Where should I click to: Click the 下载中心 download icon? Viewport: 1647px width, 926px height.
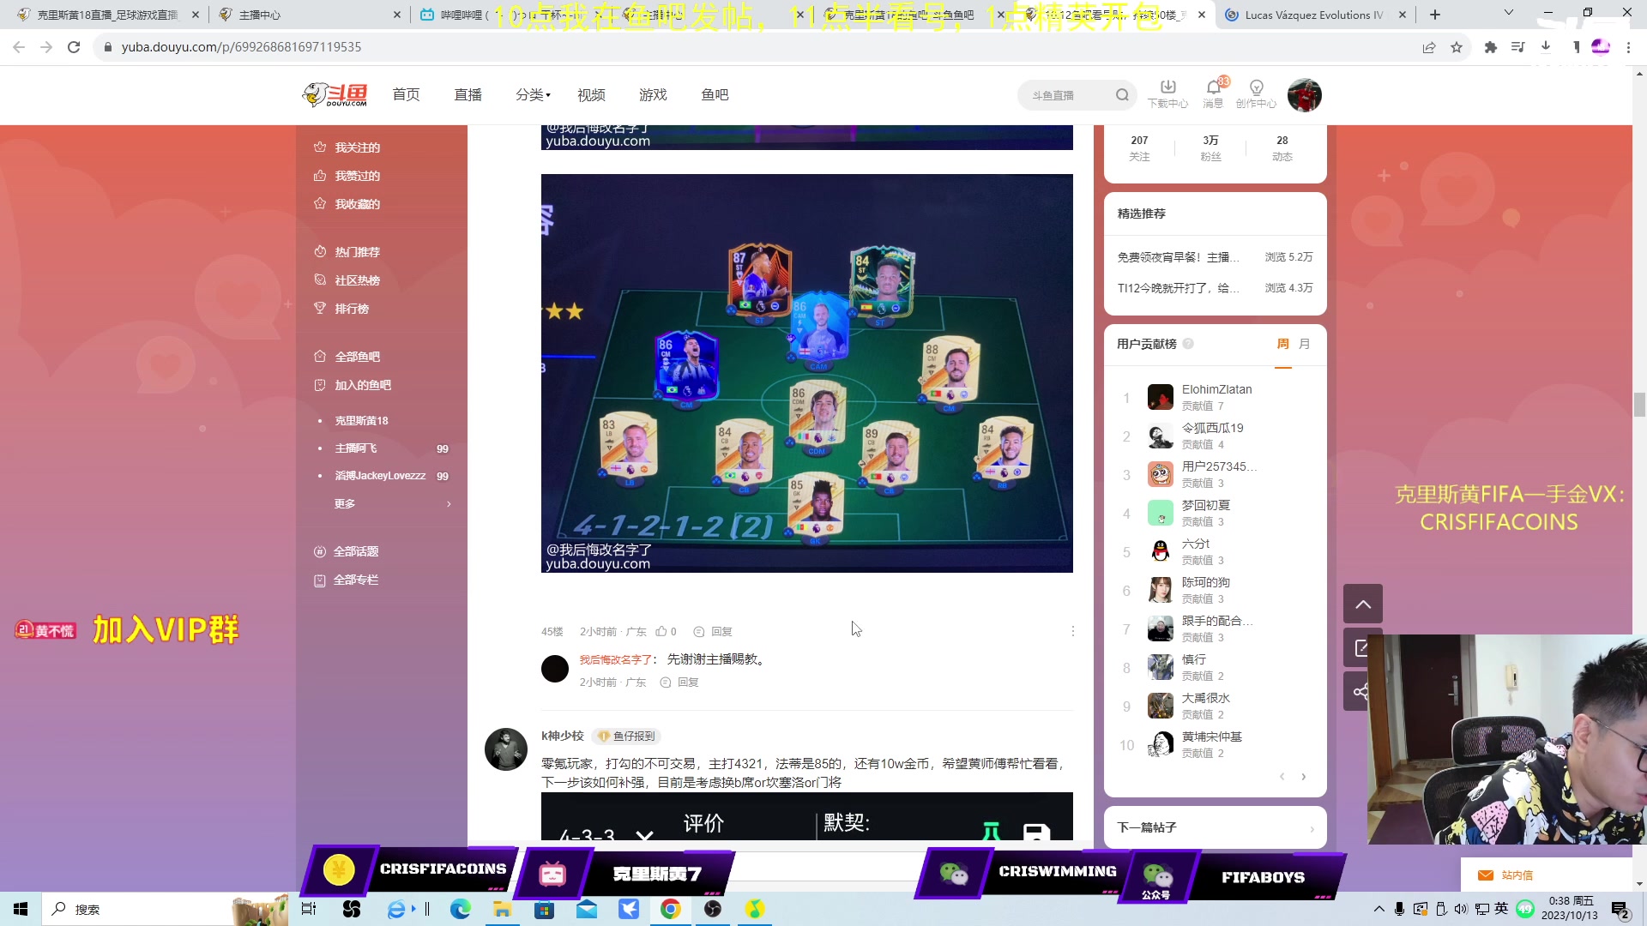click(x=1167, y=88)
